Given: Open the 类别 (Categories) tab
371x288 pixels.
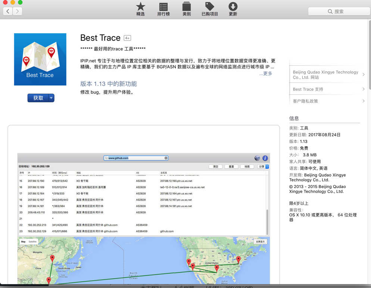Looking at the screenshot, I should [x=187, y=9].
